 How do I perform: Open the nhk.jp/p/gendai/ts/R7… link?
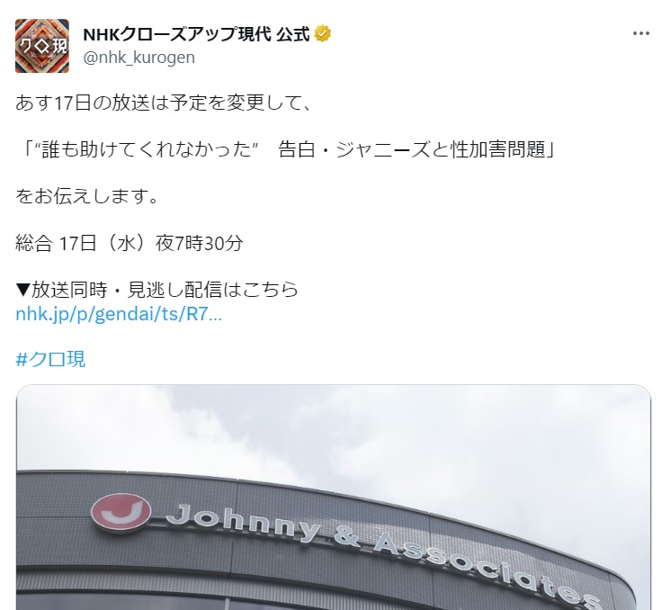(x=119, y=314)
